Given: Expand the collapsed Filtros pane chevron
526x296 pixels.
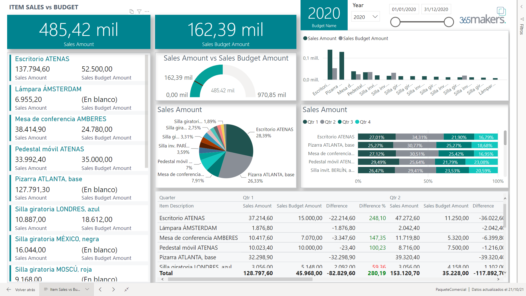Looking at the screenshot, I should (x=522, y=7).
